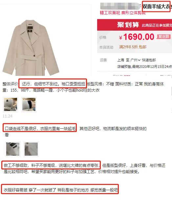172x200 pixels.
Task: Select review saying 做工不够细致
Action: click(x=51, y=165)
